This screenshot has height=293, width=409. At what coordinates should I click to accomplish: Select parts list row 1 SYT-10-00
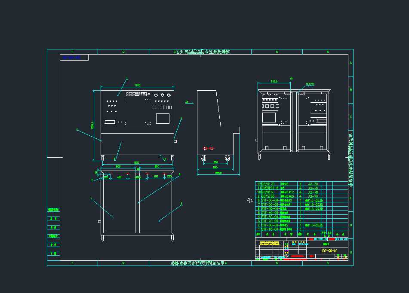pyautogui.click(x=270, y=229)
